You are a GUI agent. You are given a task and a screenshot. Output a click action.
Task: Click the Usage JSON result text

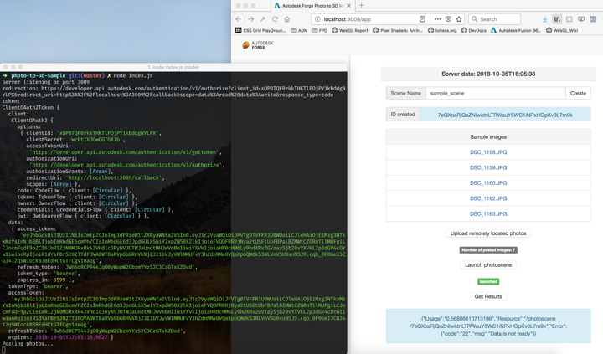[488, 326]
